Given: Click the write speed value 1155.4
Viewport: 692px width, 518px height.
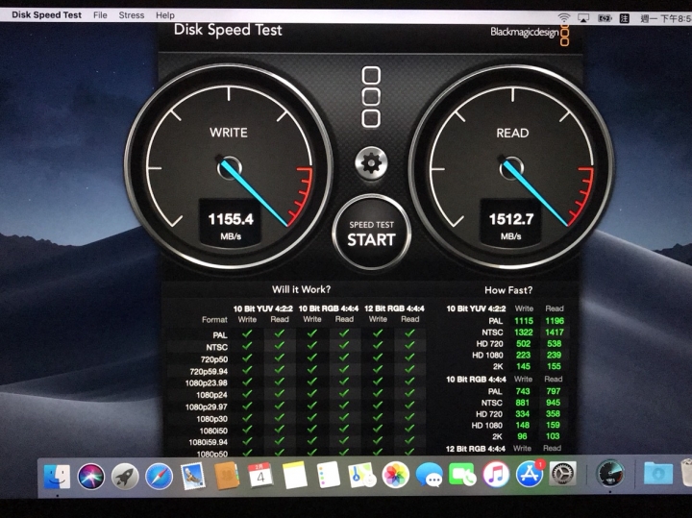Looking at the screenshot, I should click(x=231, y=219).
